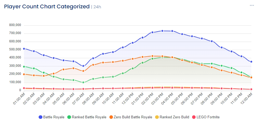
Task: Hide the LEGO Fortnite series
Action: click(208, 117)
